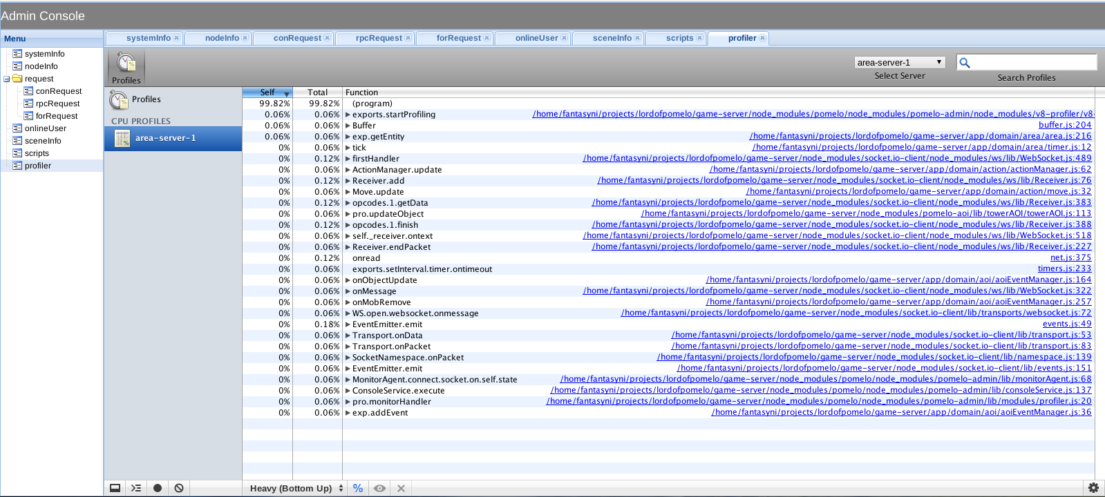Expand the exports.startProfiling function row
Screen dimensions: 1105x497
click(348, 115)
